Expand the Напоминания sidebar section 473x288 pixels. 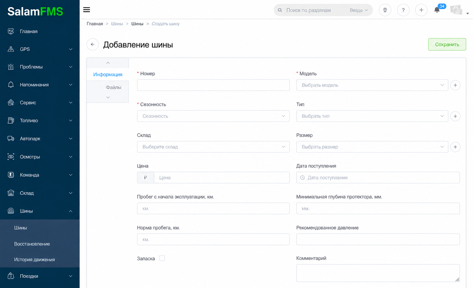(40, 85)
